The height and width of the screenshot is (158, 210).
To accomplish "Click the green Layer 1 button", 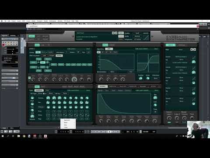I will pyautogui.click(x=31, y=36).
